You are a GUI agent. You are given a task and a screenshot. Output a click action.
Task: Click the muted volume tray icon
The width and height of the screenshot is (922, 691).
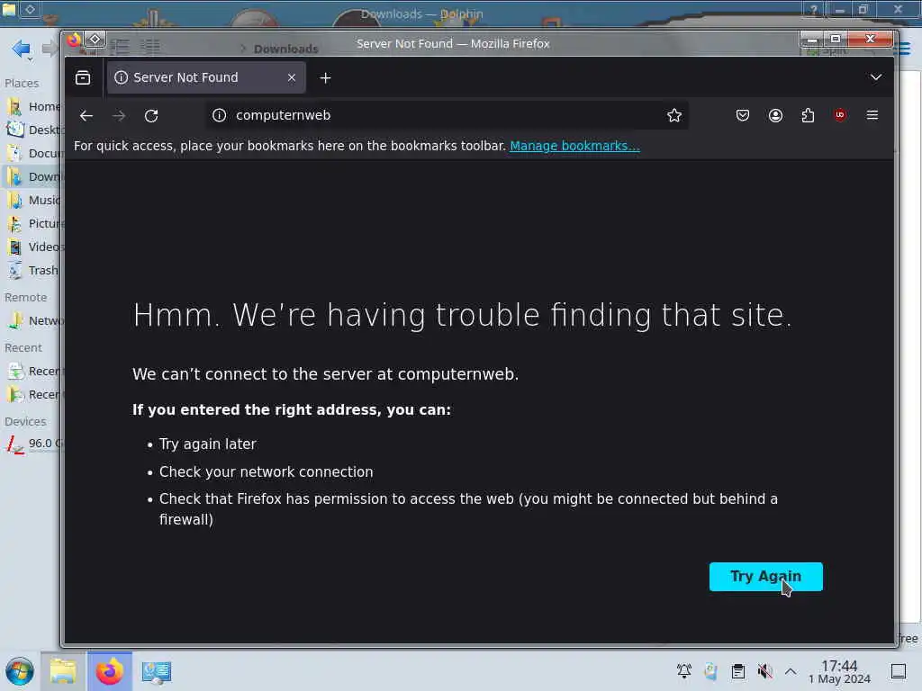point(764,671)
